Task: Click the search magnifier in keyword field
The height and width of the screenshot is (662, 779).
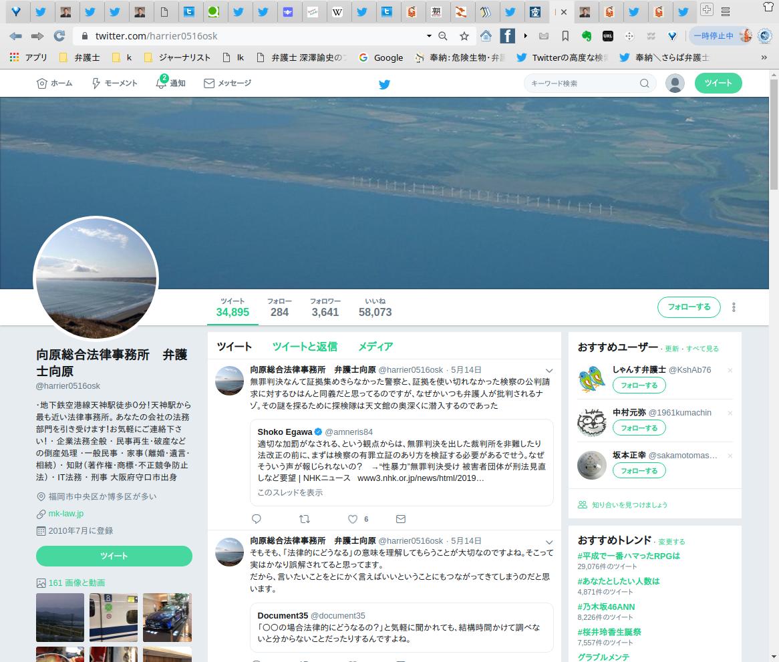Action: point(644,84)
